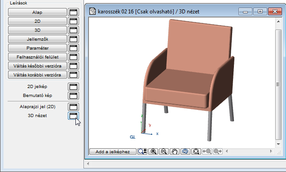Select the zoom plus/minus tool icon
The image size is (286, 172).
click(x=142, y=151)
